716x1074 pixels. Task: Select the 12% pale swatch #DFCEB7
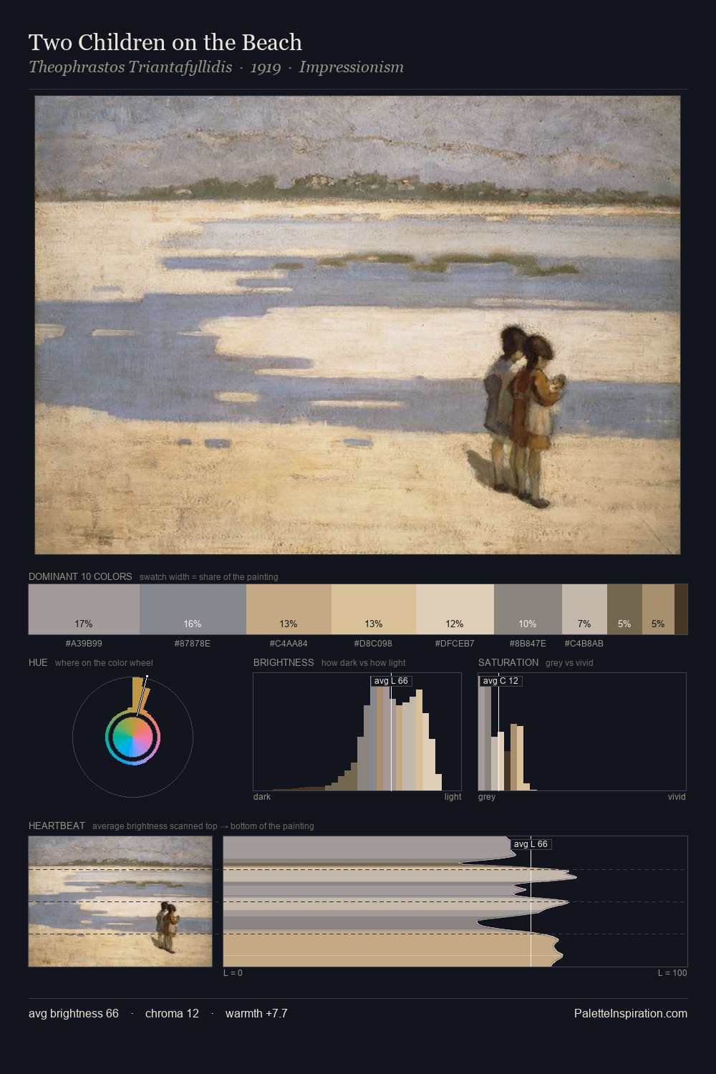coord(455,609)
